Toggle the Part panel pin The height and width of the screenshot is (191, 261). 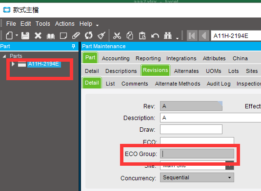[73, 46]
